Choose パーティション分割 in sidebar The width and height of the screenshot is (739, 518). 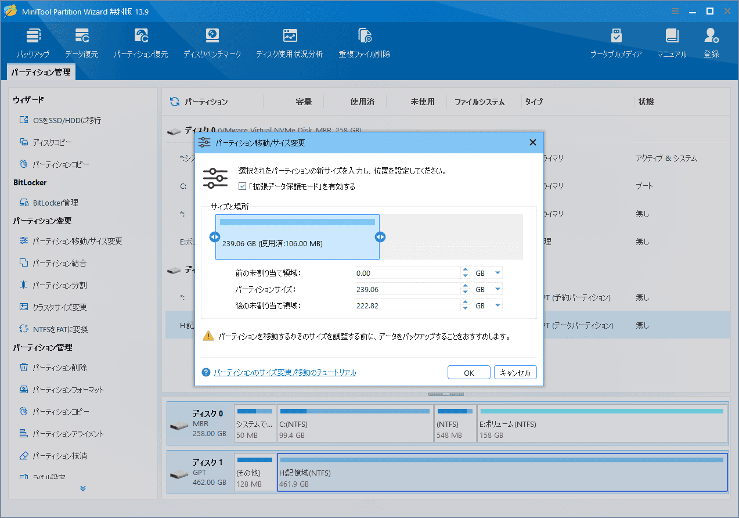click(53, 285)
